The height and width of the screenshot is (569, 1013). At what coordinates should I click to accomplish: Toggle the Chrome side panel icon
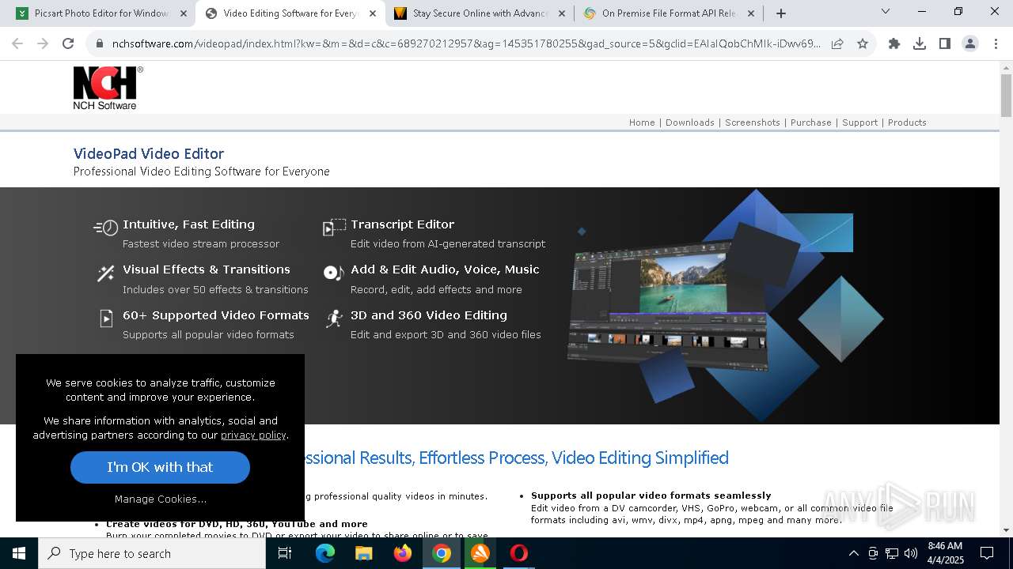(945, 43)
